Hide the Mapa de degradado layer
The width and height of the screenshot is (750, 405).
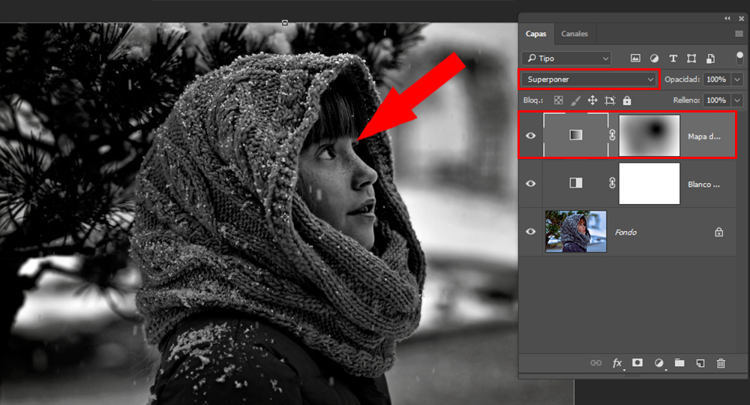530,136
